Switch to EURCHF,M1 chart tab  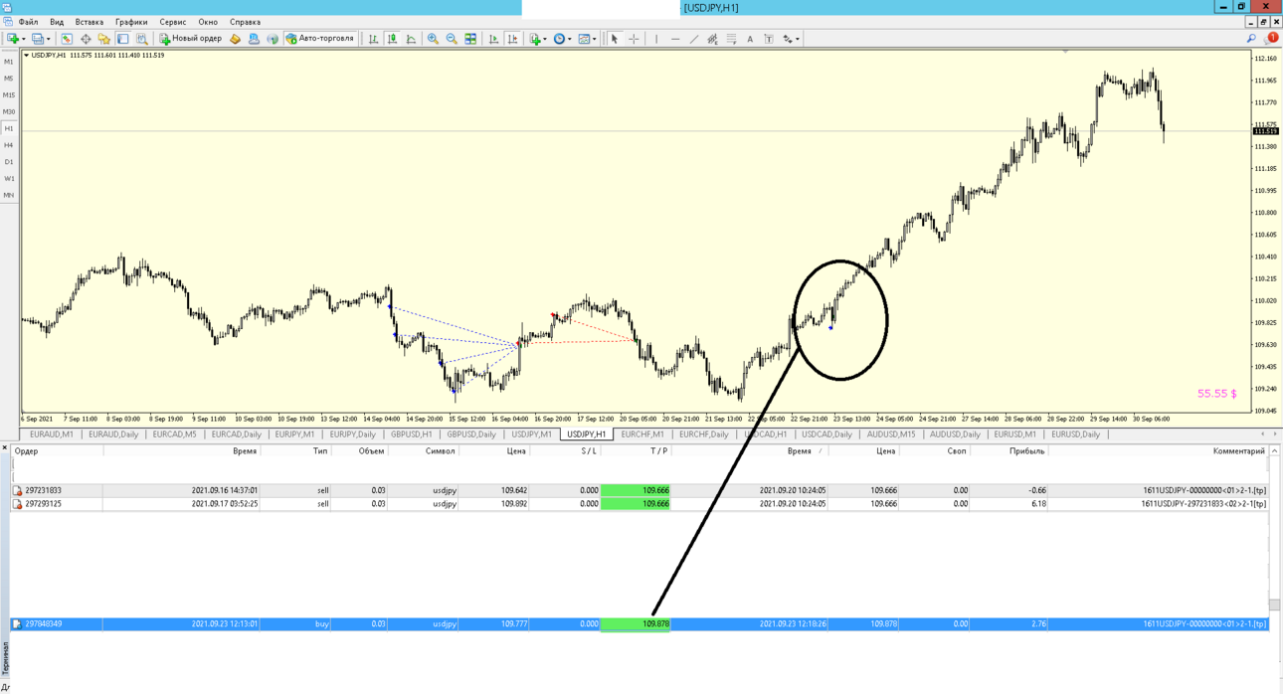coord(642,434)
